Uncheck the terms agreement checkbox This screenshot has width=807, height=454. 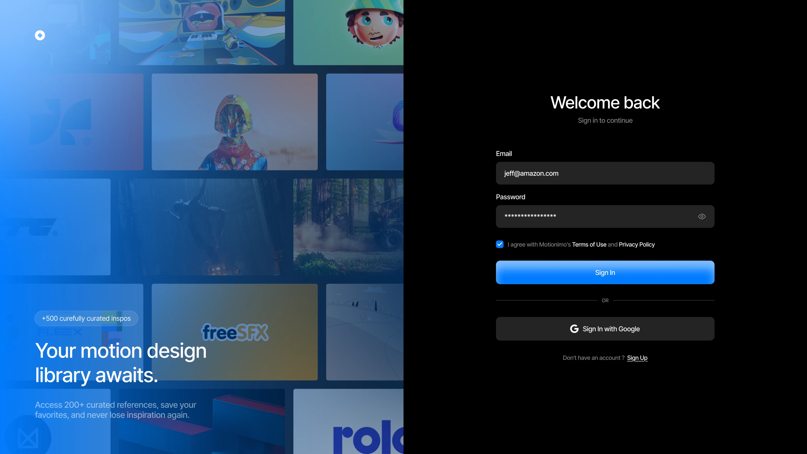[500, 244]
